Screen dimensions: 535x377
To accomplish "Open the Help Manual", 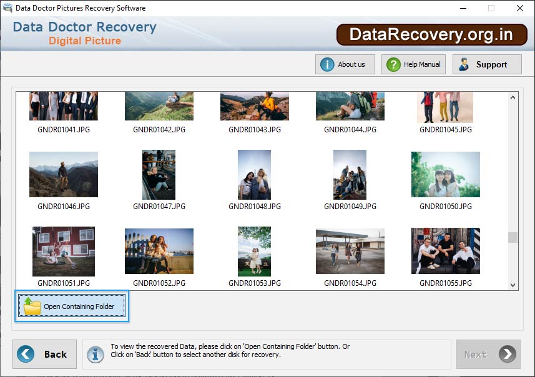I will point(413,64).
